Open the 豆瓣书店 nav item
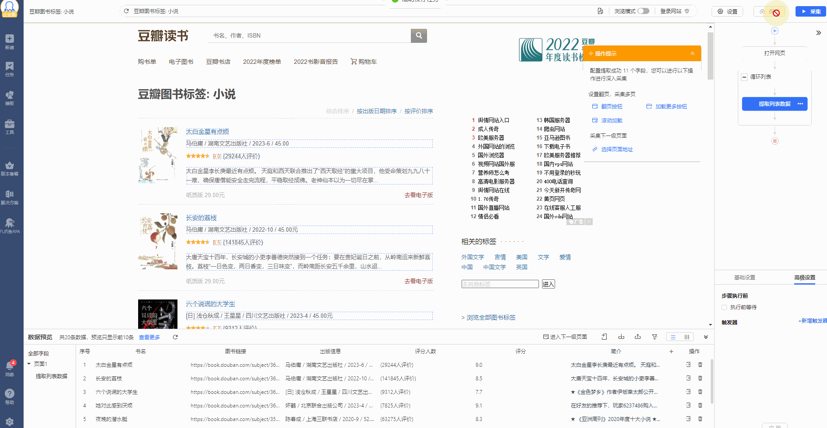827x428 pixels. (218, 62)
